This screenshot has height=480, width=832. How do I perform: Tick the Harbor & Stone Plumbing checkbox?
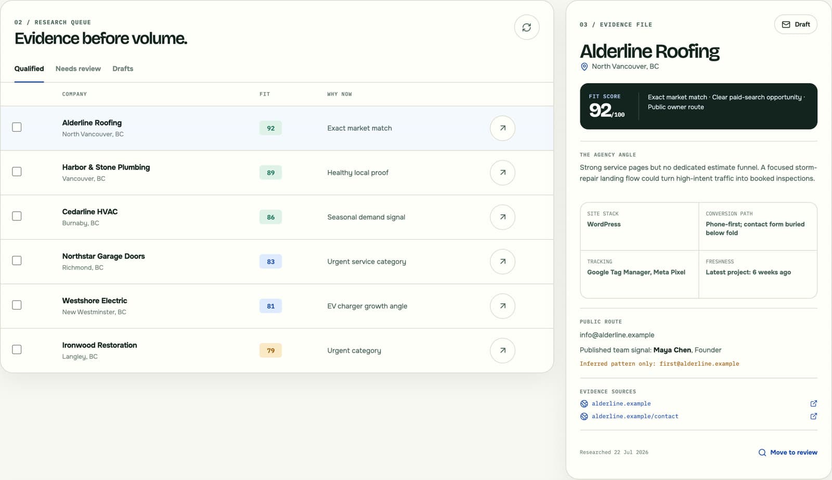pyautogui.click(x=17, y=172)
